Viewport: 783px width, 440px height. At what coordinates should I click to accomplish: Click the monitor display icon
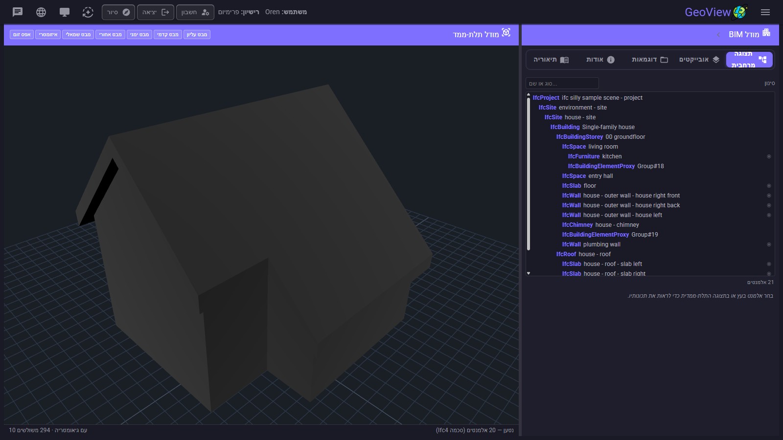(65, 12)
